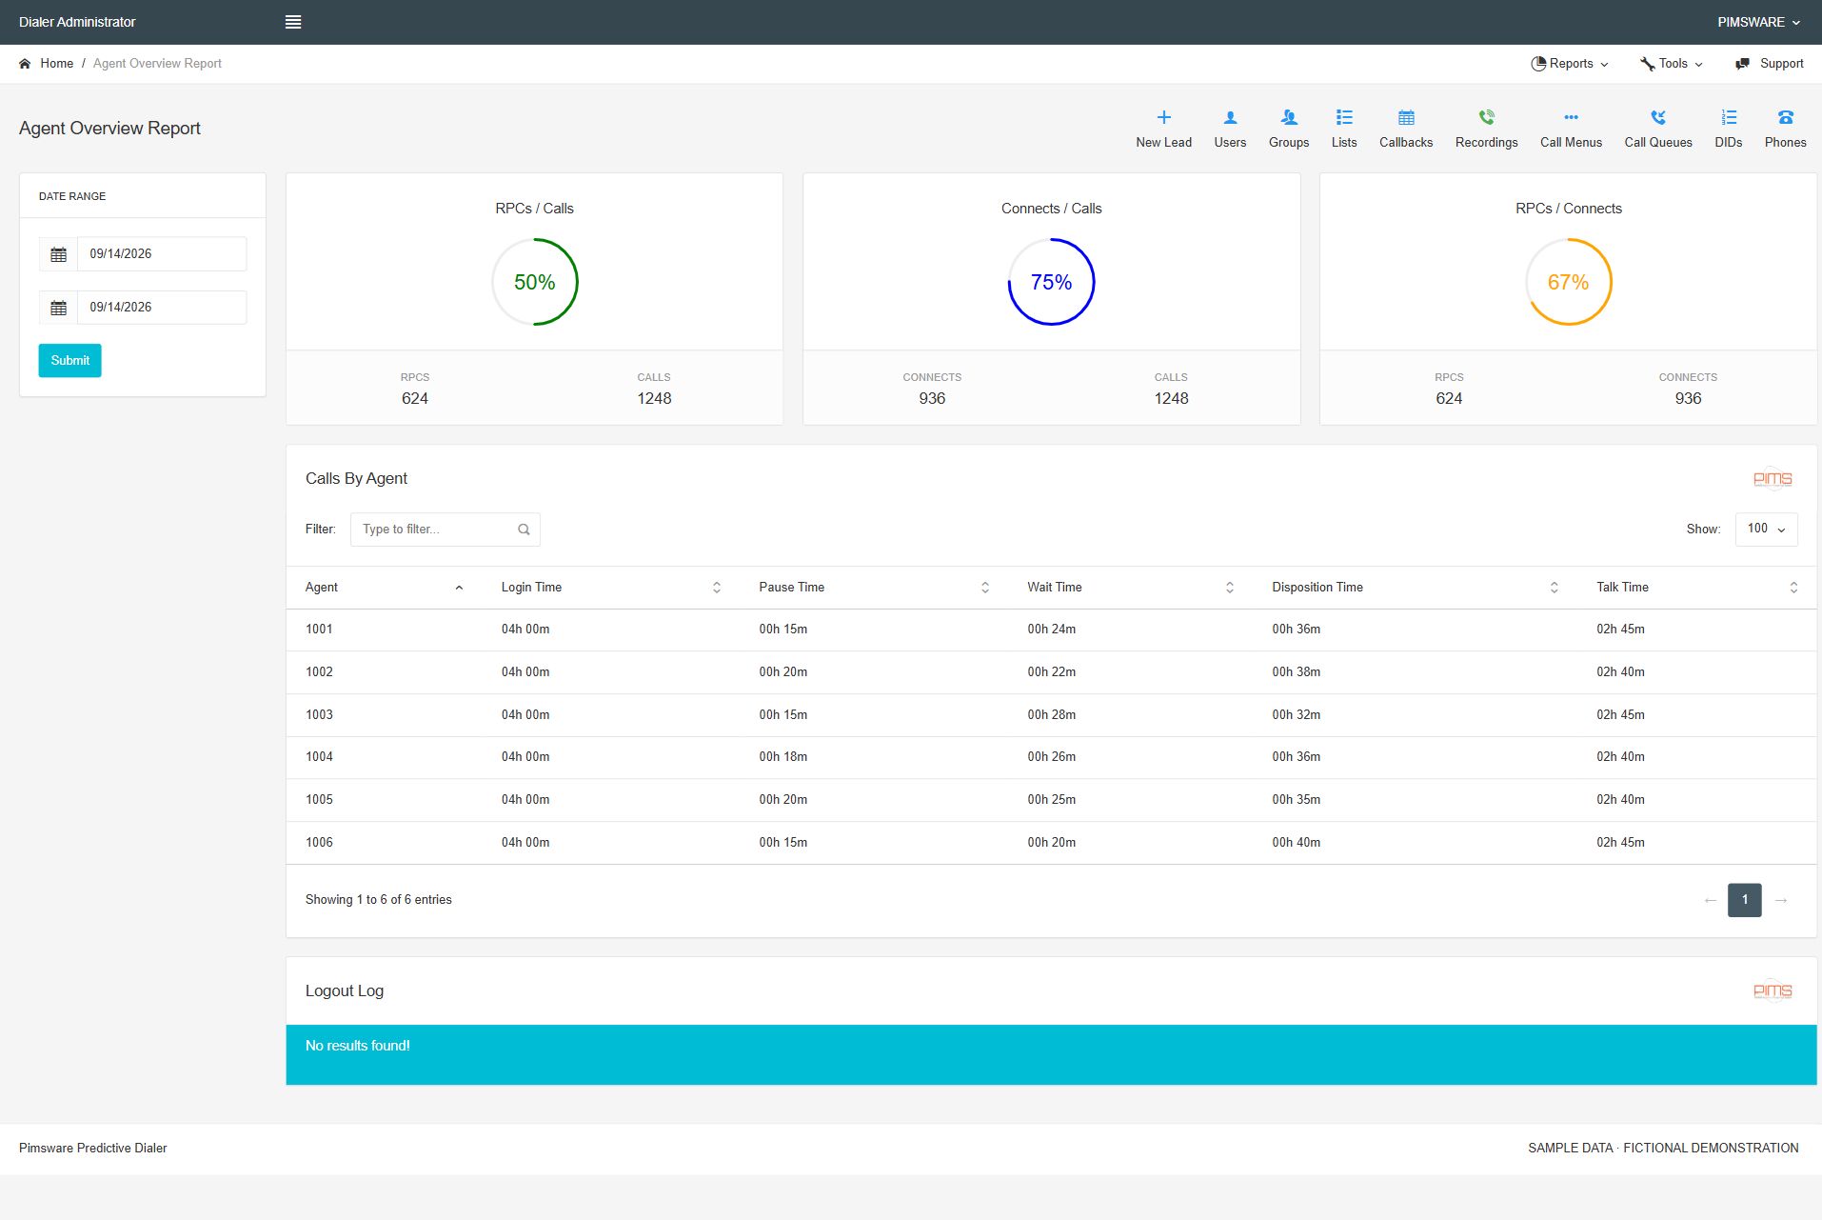1822x1220 pixels.
Task: Click wait time 00h 28m cell
Action: [1051, 715]
